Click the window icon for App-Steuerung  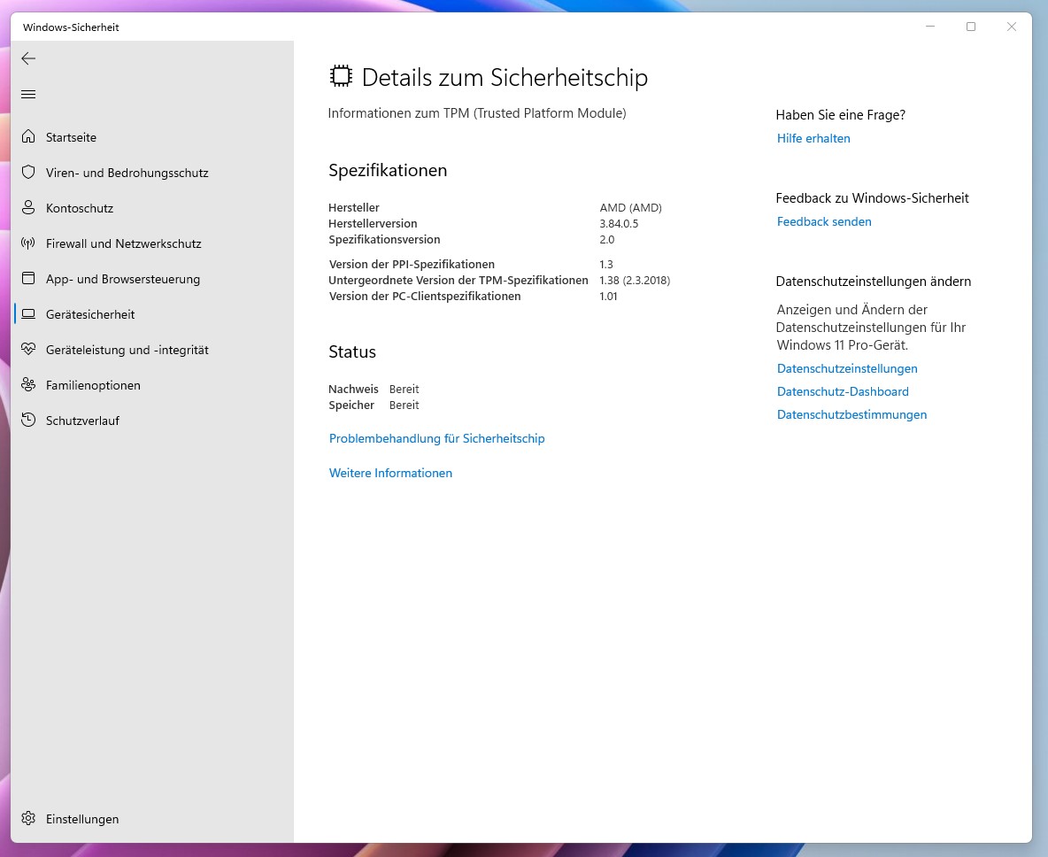(28, 278)
